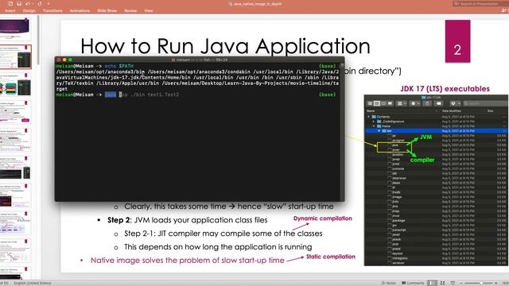Close the Terminal window with red button
The height and width of the screenshot is (286, 509).
[x=59, y=60]
